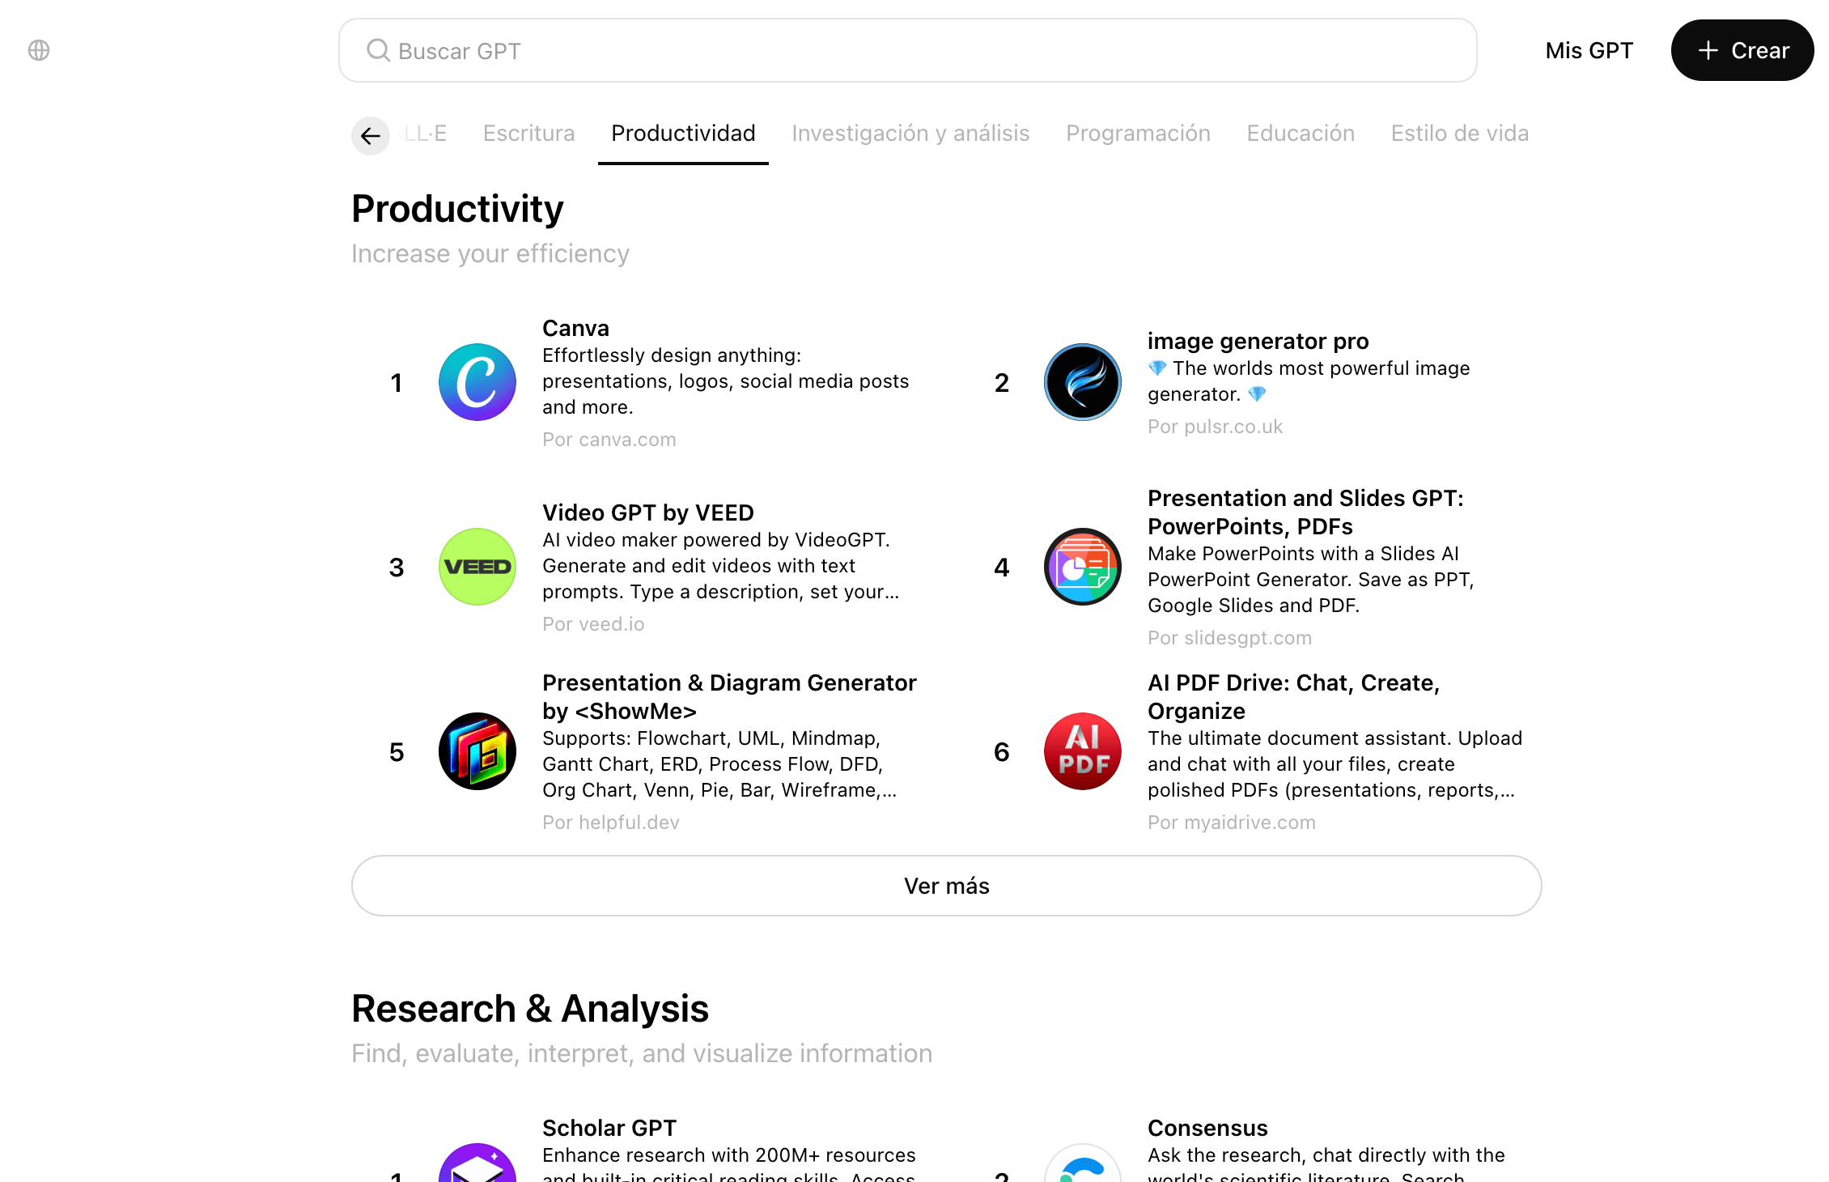Select the Investigación y análisis tab
Screen dimensions: 1829x1182
pos(910,132)
